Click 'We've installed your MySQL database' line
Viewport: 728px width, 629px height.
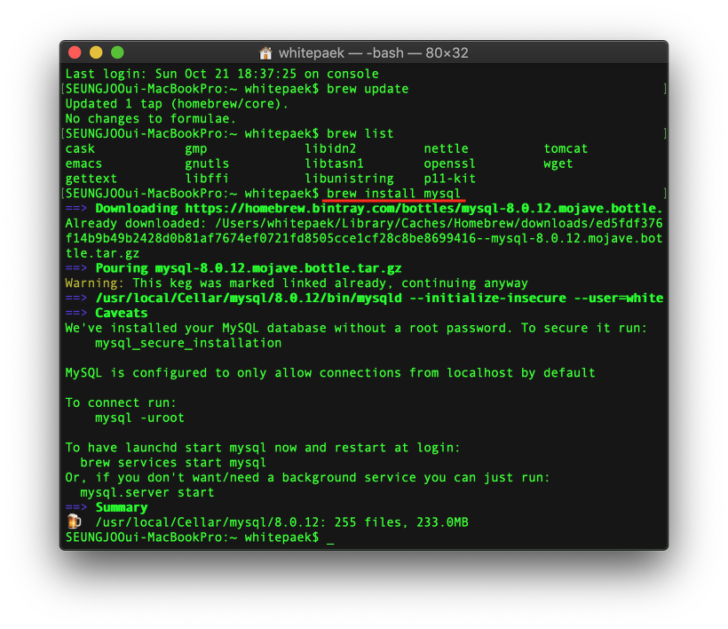coord(356,328)
